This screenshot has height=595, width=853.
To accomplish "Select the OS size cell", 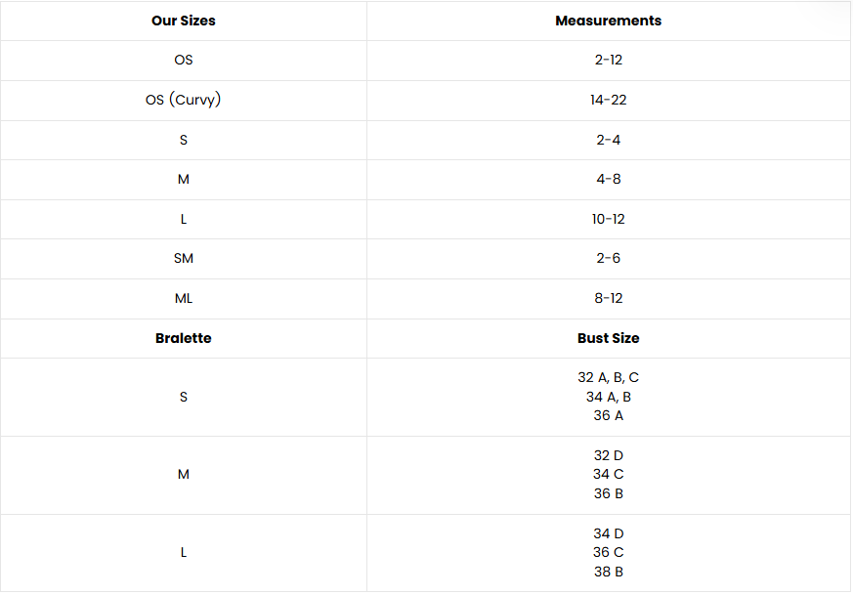I will [x=184, y=60].
